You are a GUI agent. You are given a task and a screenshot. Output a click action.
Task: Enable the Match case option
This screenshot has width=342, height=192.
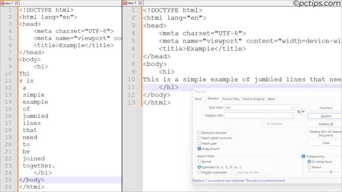click(x=199, y=143)
